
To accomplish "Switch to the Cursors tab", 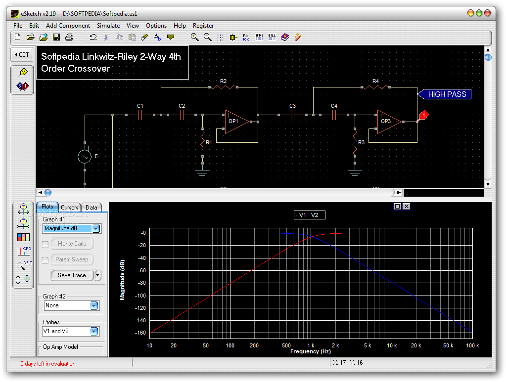I will click(x=69, y=208).
